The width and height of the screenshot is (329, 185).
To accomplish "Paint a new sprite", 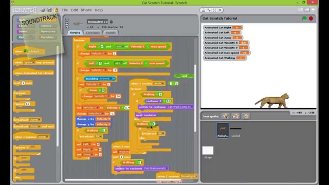I will (225, 116).
